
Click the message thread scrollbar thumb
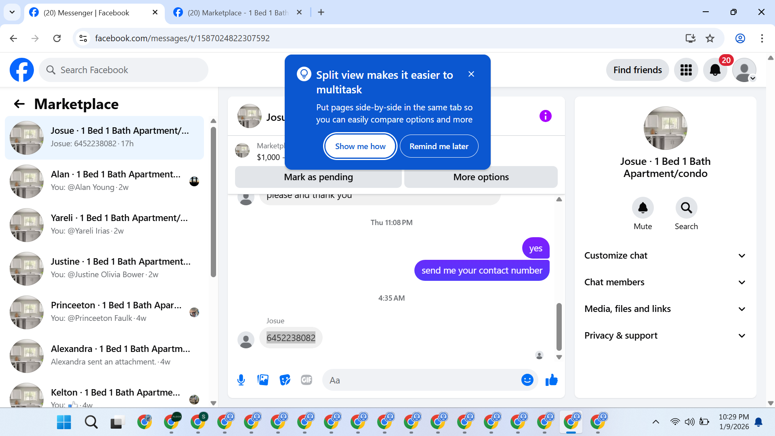[x=559, y=326]
